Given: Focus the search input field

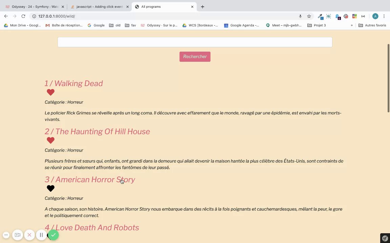Looking at the screenshot, I should click(x=195, y=42).
